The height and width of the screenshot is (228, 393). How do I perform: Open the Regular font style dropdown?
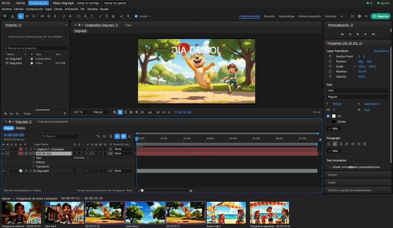click(357, 97)
